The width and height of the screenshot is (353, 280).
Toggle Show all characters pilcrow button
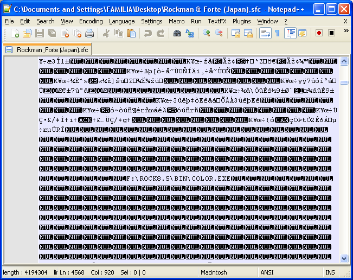click(x=278, y=33)
